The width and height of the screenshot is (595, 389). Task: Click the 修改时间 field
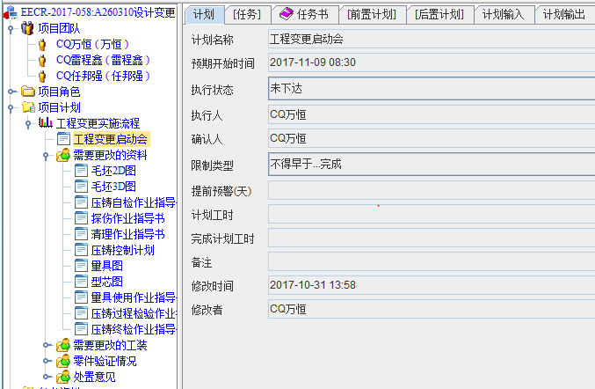click(x=432, y=285)
